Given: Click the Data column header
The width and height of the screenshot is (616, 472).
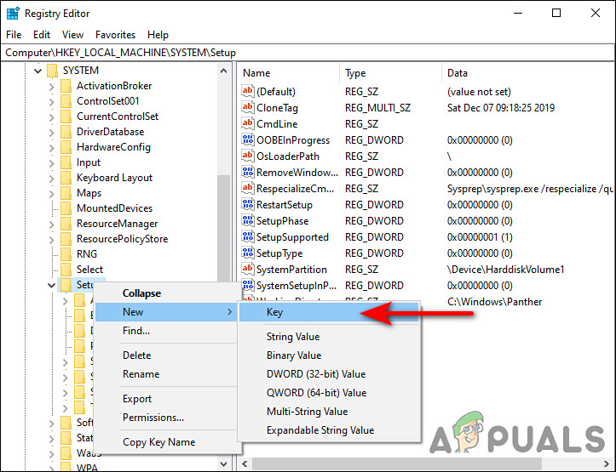Looking at the screenshot, I should [x=528, y=73].
